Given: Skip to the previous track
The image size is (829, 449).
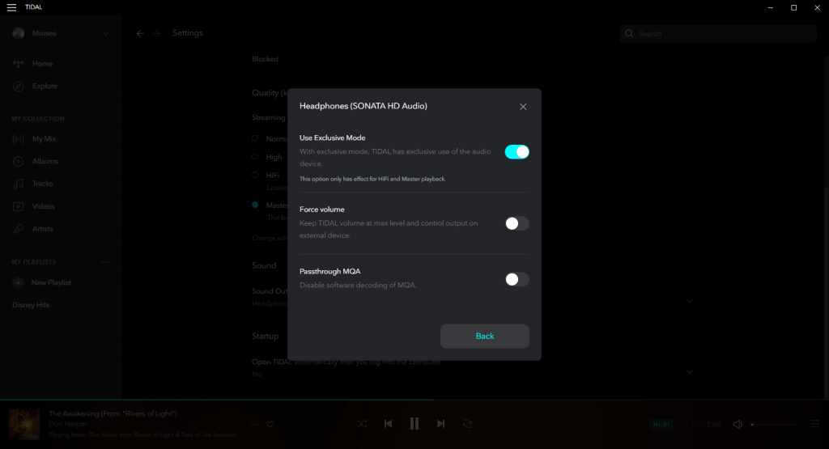Looking at the screenshot, I should [x=388, y=423].
